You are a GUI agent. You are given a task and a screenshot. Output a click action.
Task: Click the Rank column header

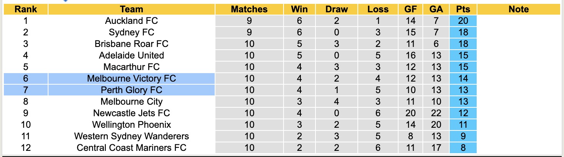click(26, 9)
